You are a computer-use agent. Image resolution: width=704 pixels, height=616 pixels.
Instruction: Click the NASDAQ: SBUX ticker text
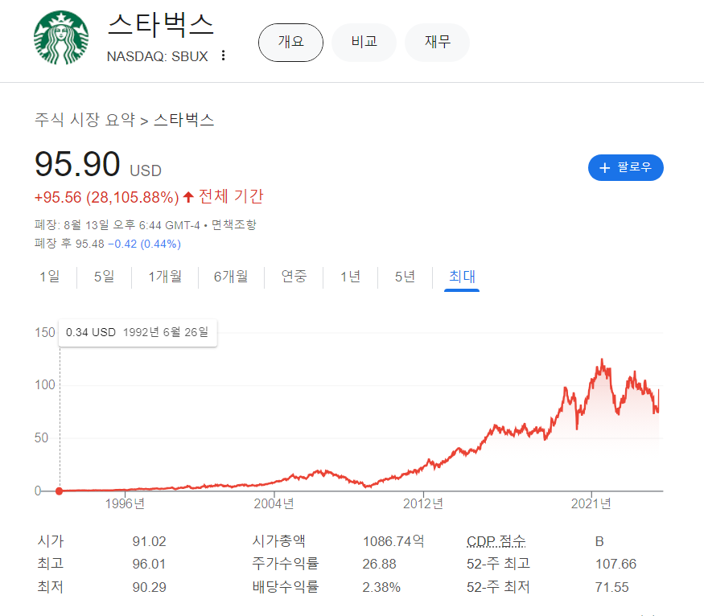pos(157,56)
